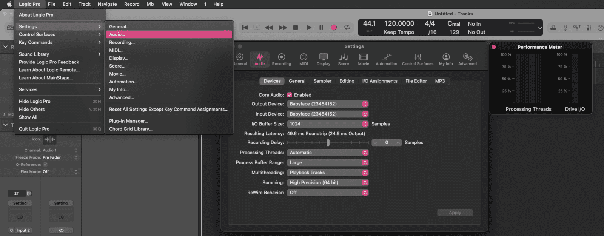The height and width of the screenshot is (236, 604).
Task: Open the Process Buffer Range dropdown
Action: (x=328, y=162)
